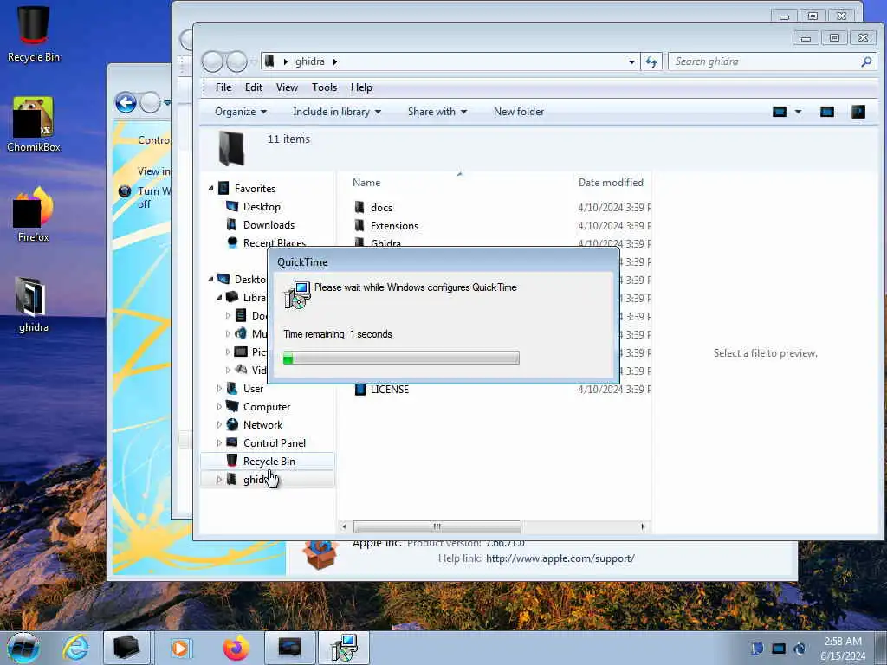Click the volume tray icon
This screenshot has height=665, width=887.
[800, 649]
